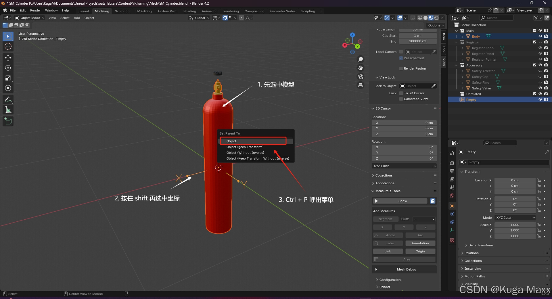552x299 pixels.
Task: Select the Scale tool
Action: (8, 78)
